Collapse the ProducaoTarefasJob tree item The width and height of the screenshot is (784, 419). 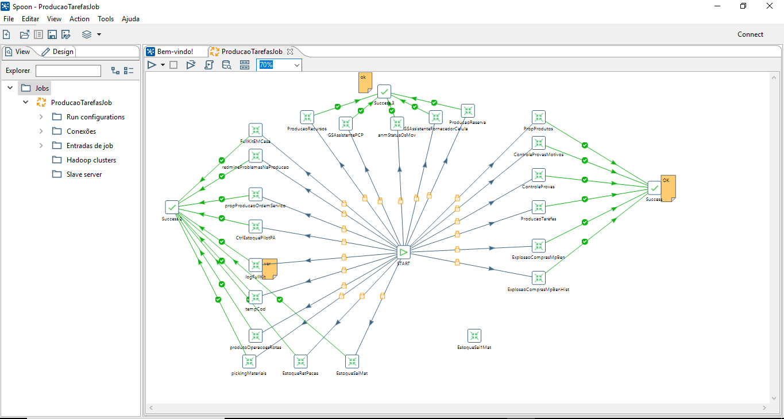[x=25, y=102]
